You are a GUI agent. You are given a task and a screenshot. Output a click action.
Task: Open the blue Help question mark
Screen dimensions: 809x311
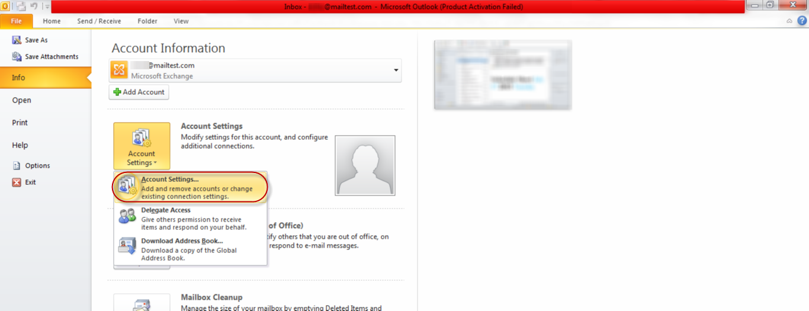click(802, 21)
